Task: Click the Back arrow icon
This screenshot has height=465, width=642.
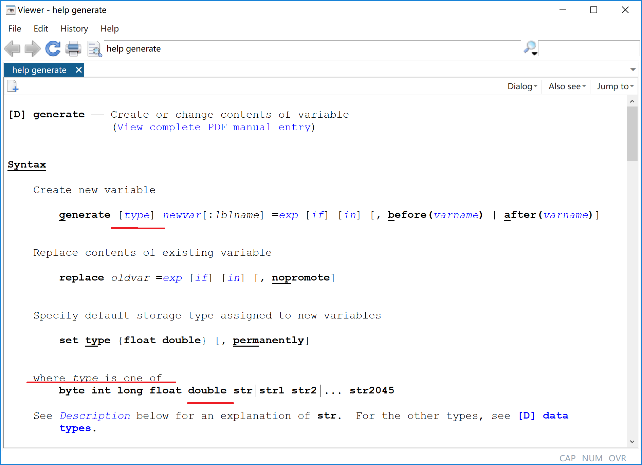Action: (12, 49)
